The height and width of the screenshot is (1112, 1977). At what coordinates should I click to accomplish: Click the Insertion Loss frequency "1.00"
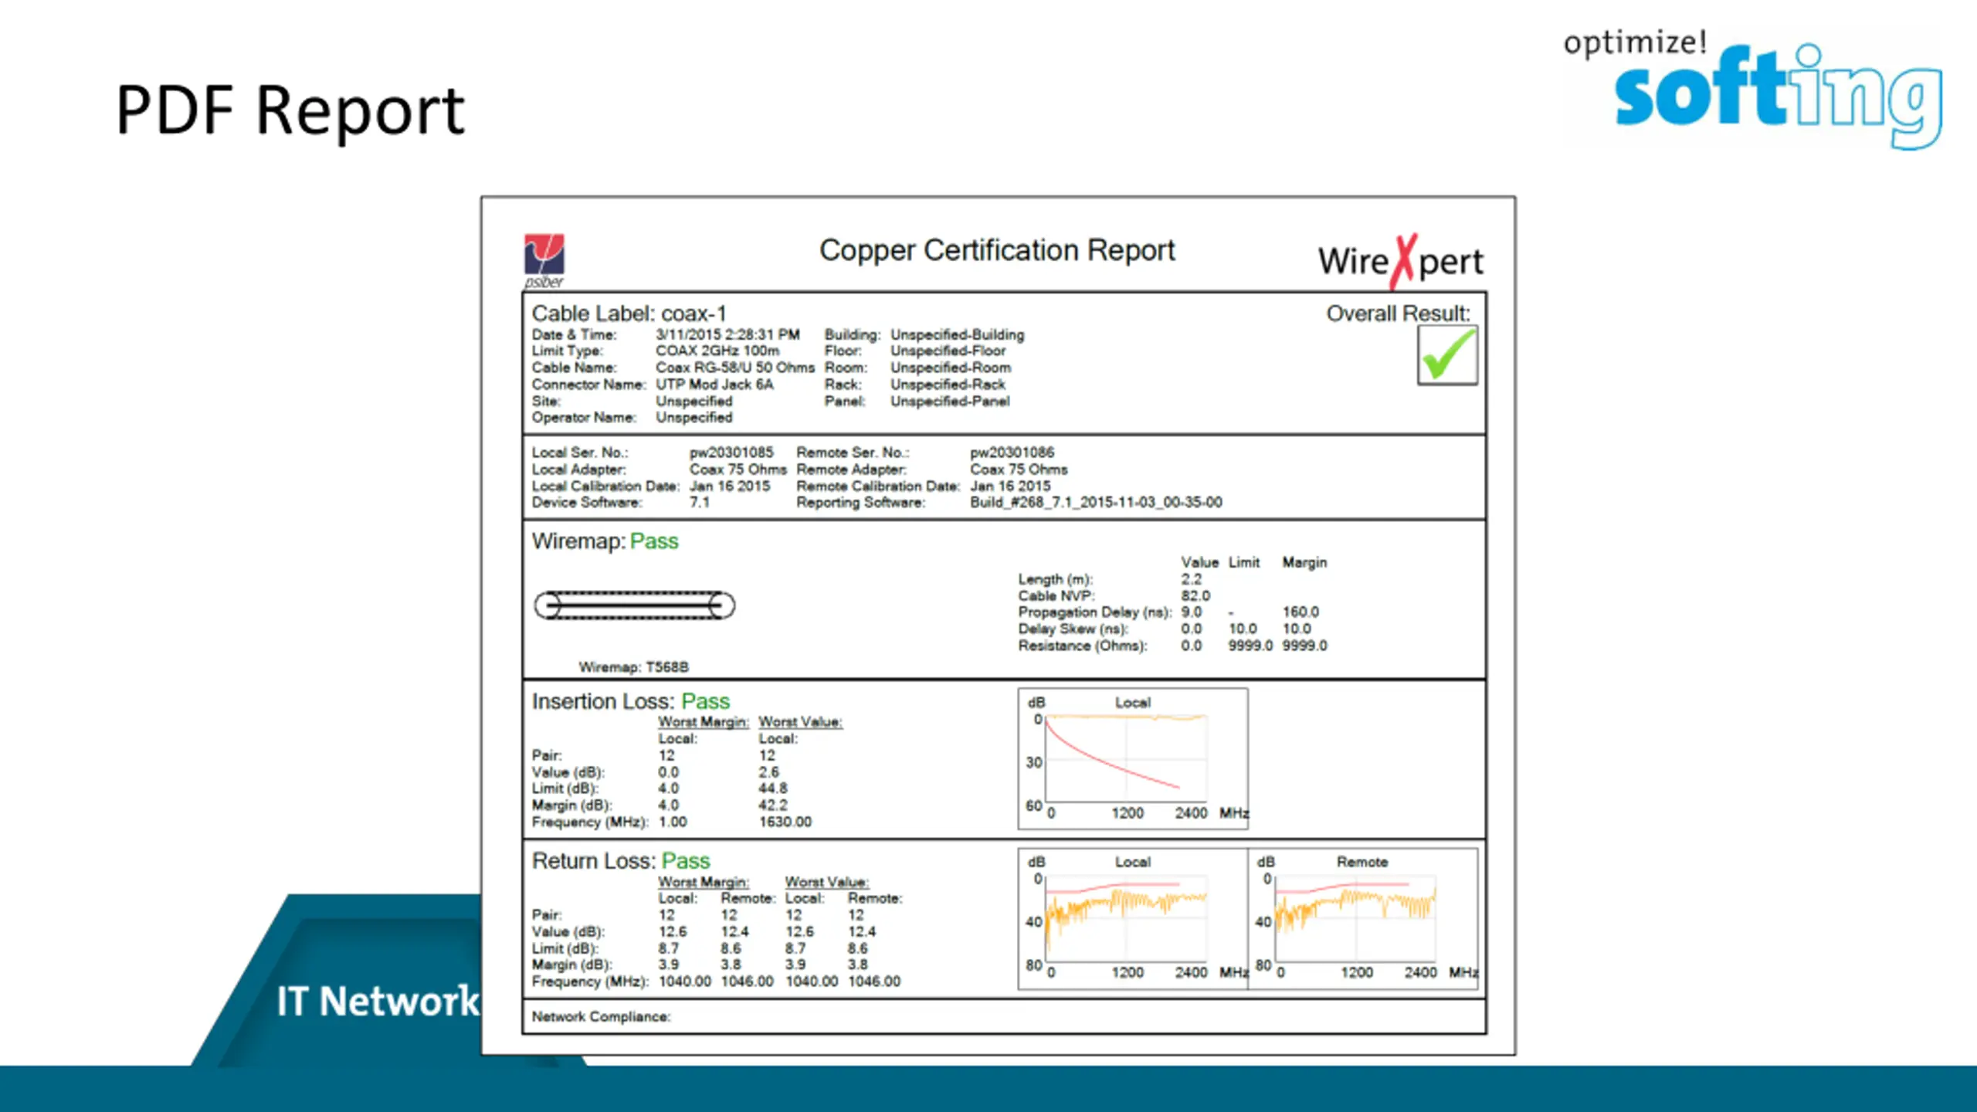673,822
